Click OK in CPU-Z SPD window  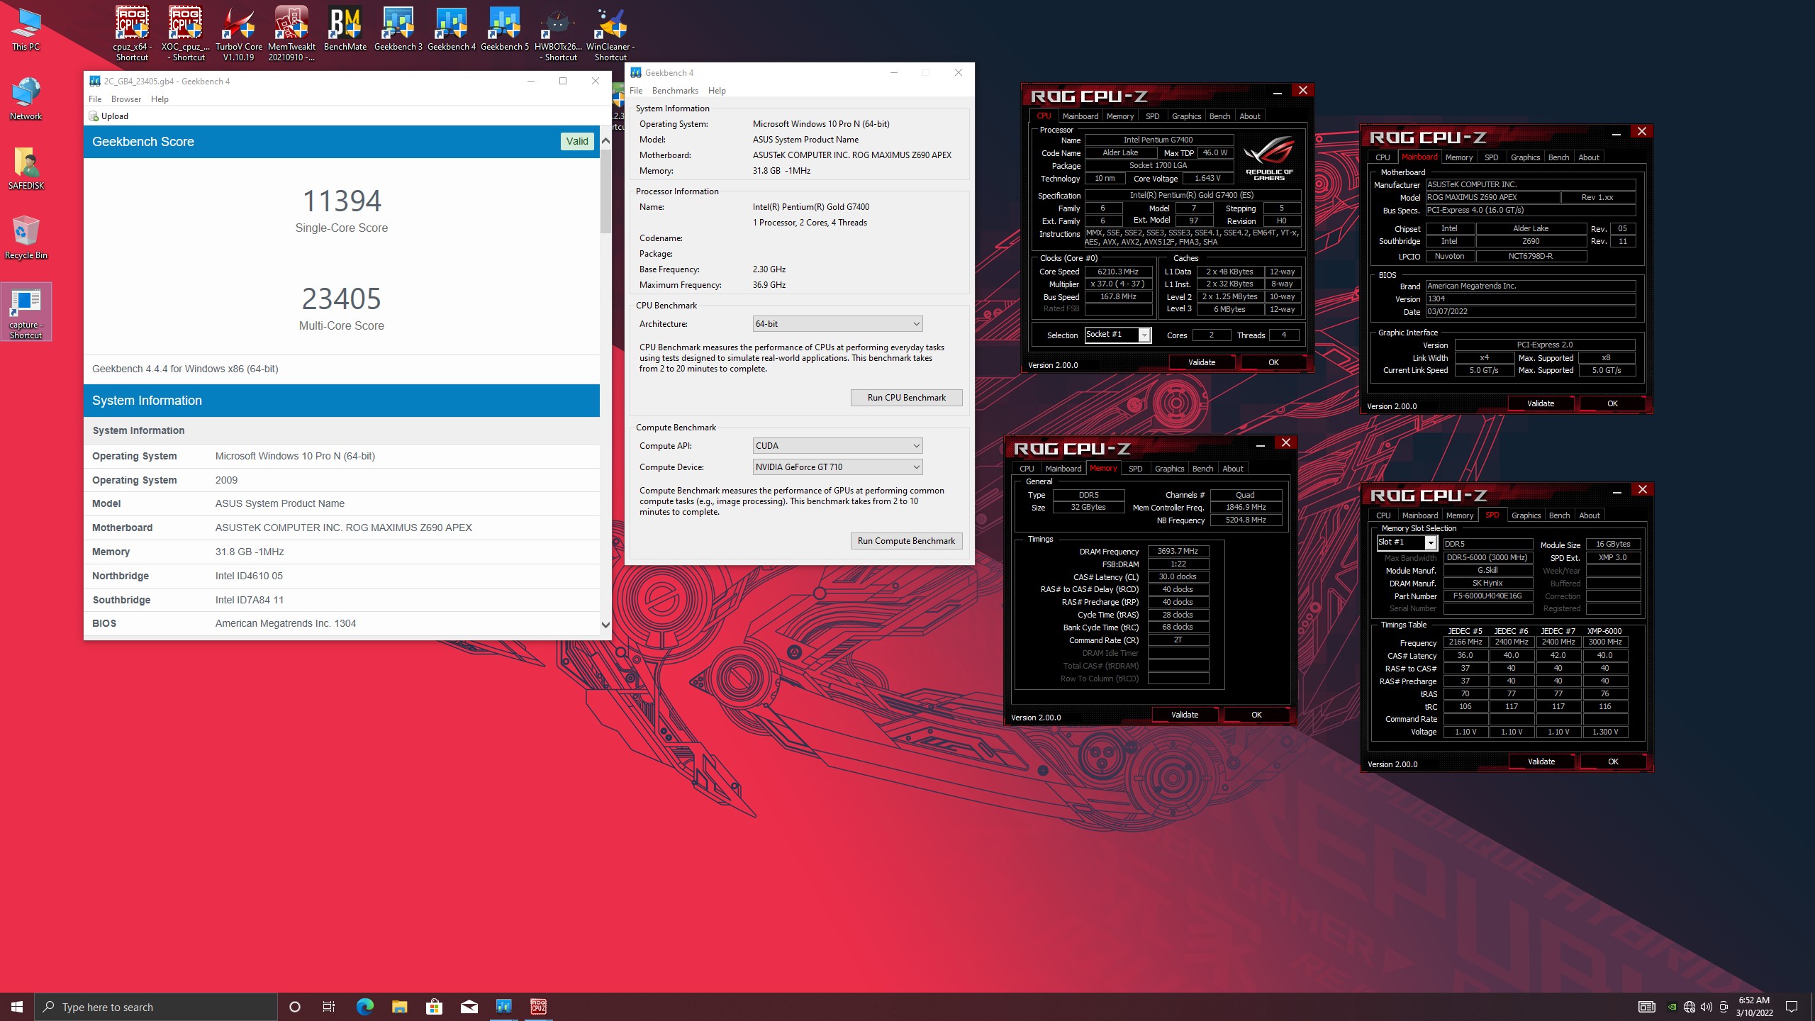(x=1613, y=761)
